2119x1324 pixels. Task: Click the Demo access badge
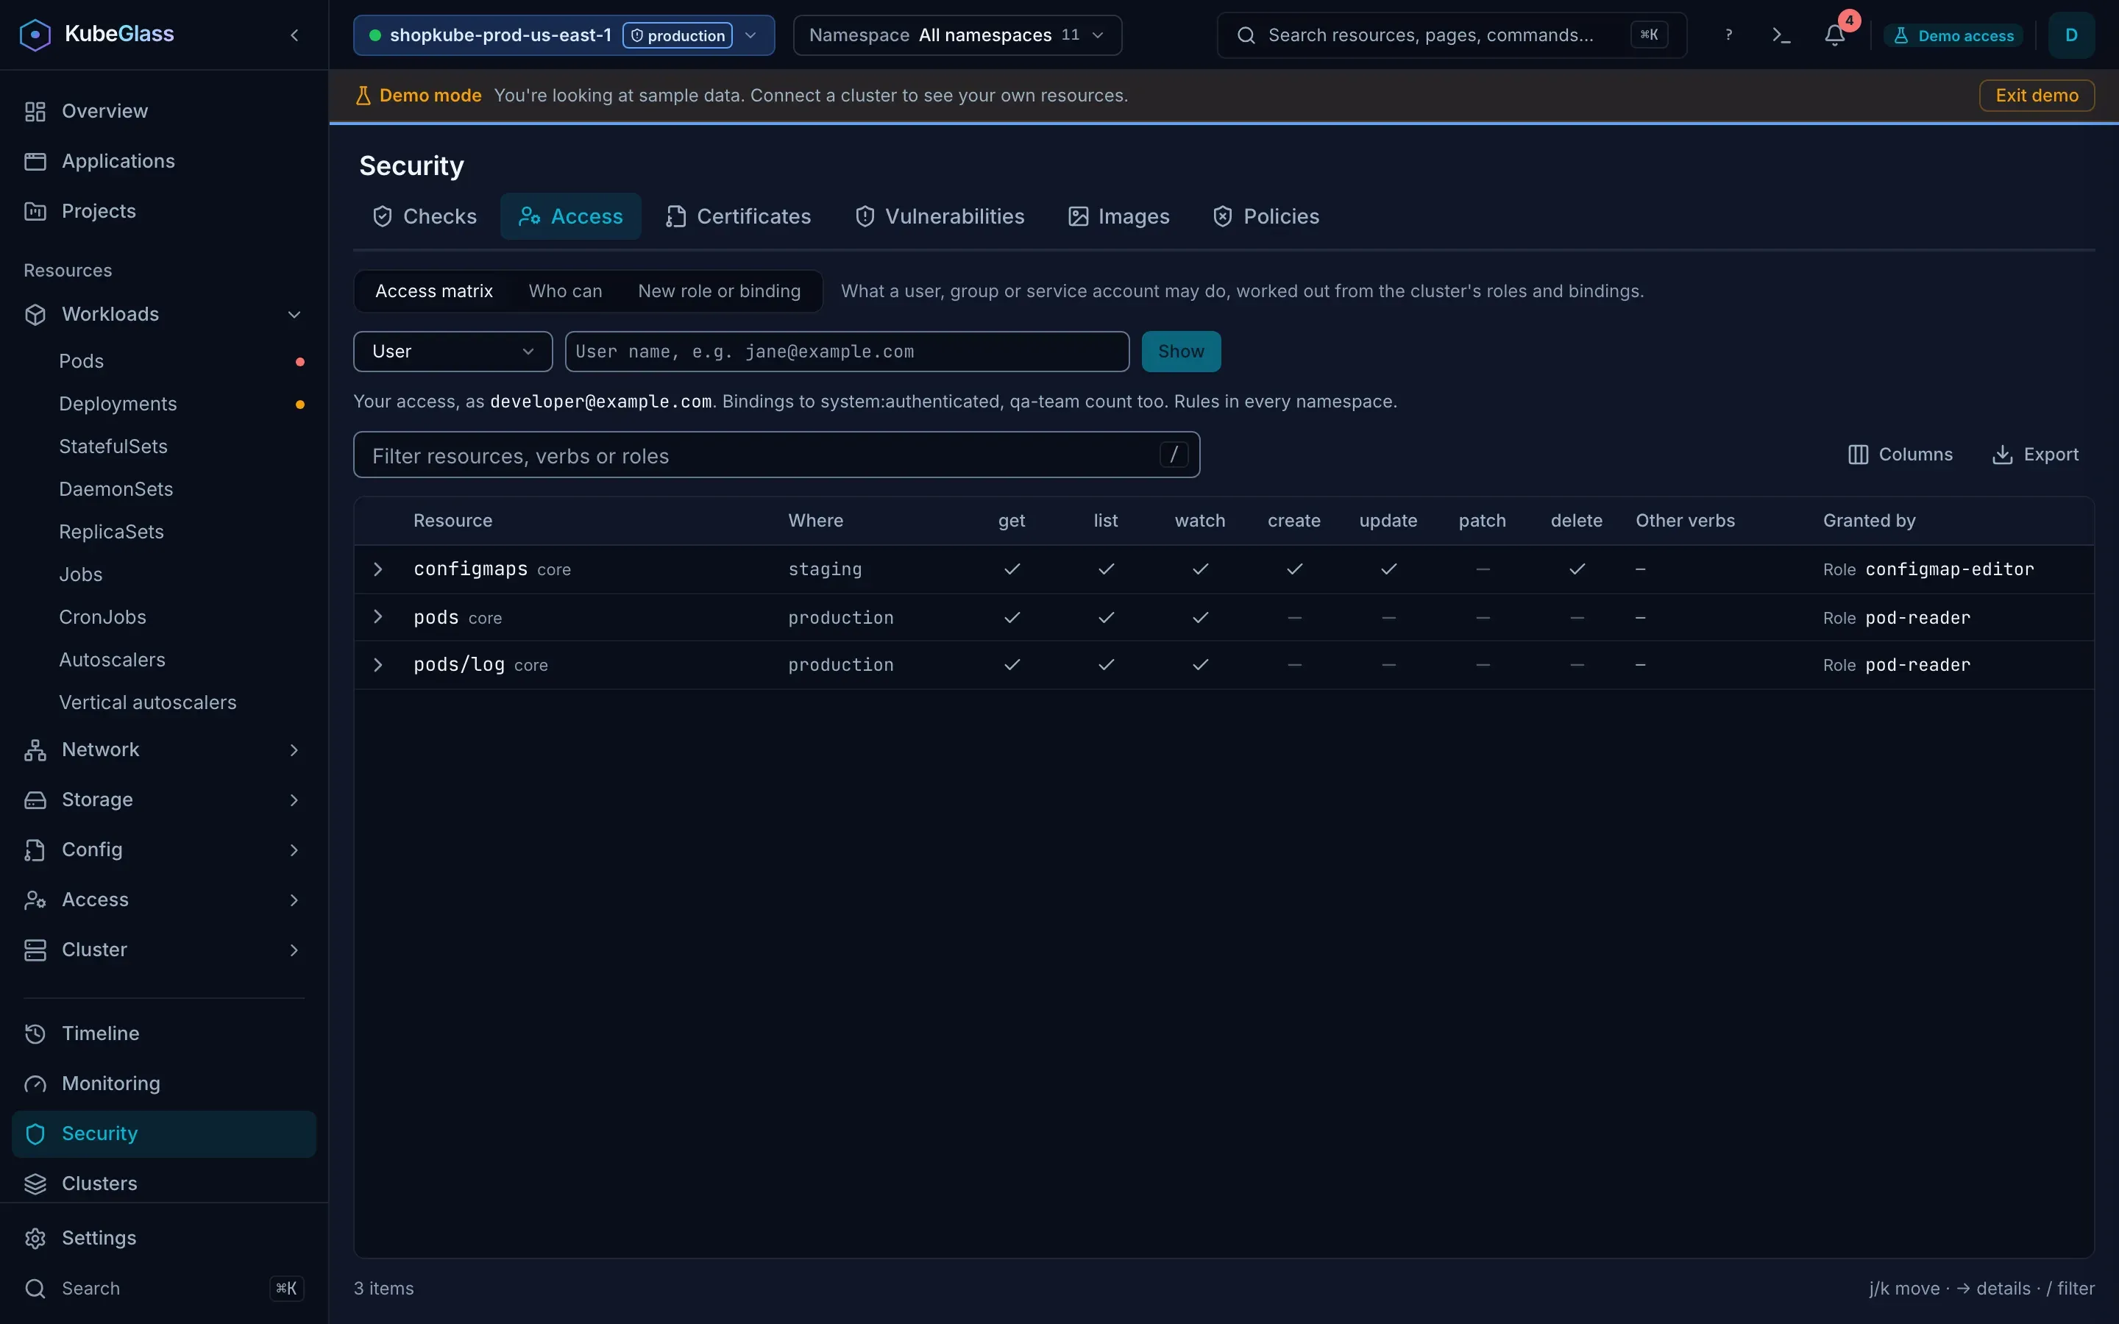click(x=1953, y=35)
